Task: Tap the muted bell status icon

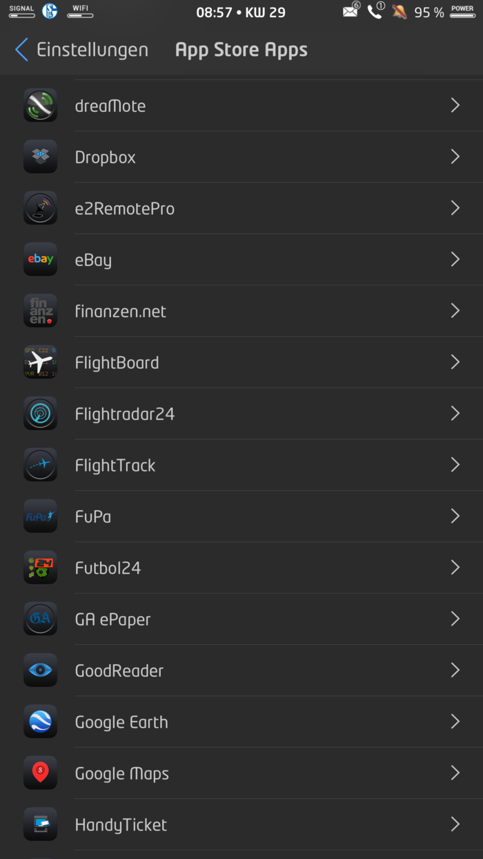Action: [x=399, y=12]
